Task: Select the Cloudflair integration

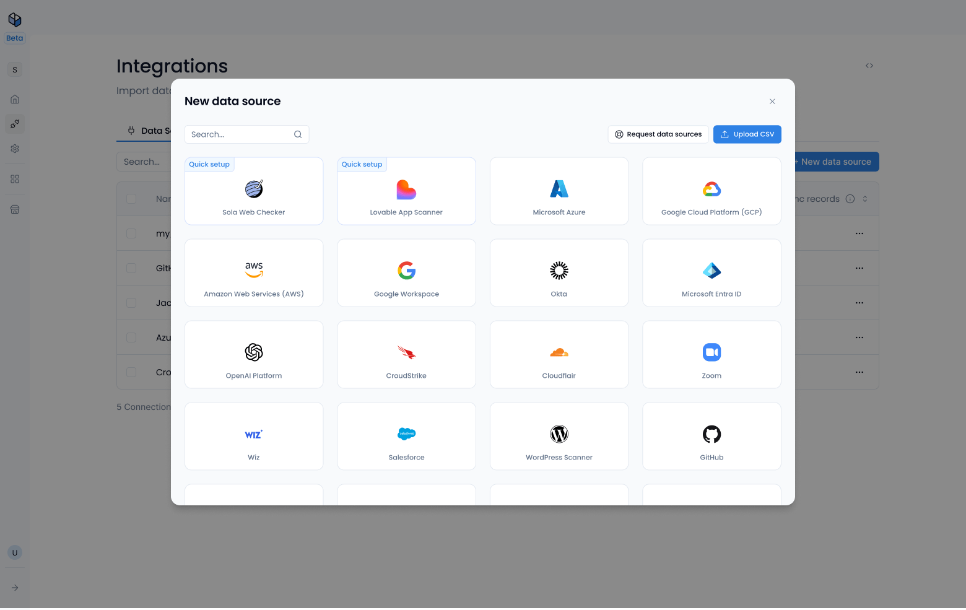Action: pos(559,354)
